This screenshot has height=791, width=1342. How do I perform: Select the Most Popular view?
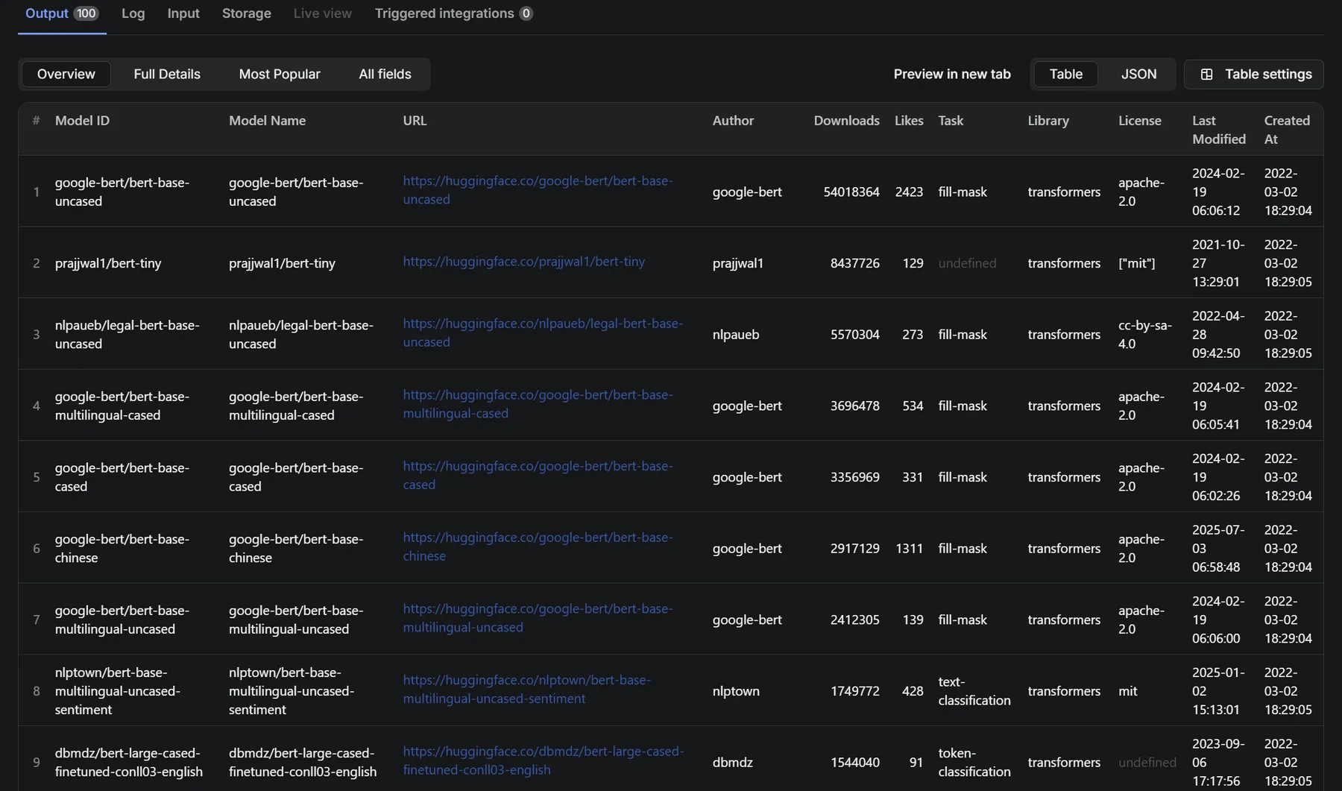click(280, 74)
